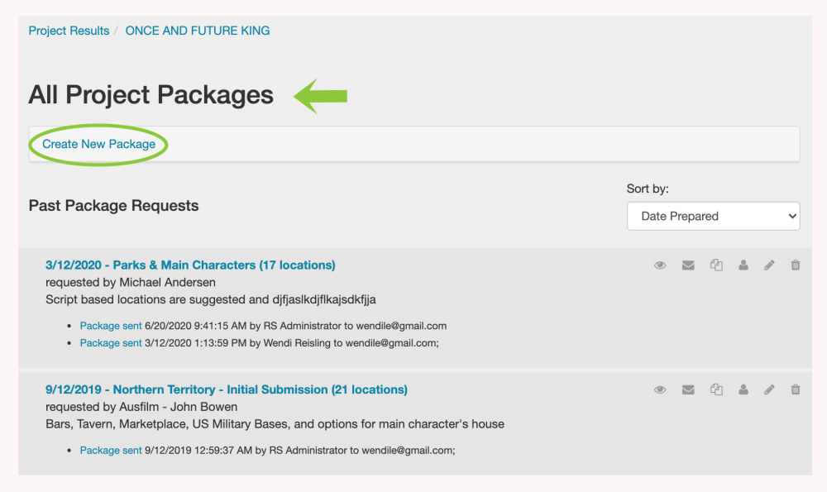This screenshot has width=827, height=492.
Task: Click pencil edit icon for Northern Territory package
Action: (769, 389)
